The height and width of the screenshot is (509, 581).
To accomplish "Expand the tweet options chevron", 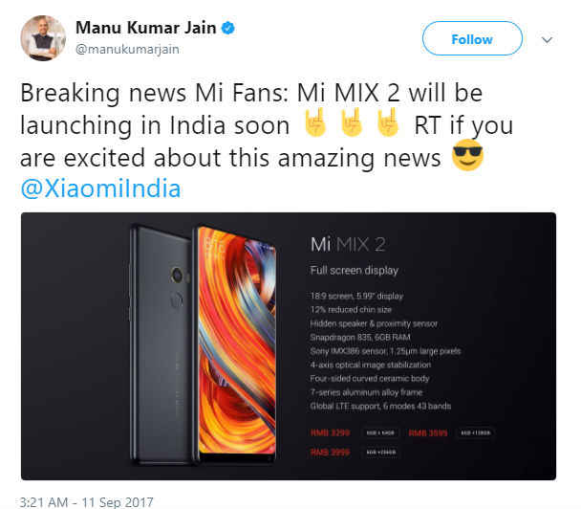I will (x=547, y=39).
